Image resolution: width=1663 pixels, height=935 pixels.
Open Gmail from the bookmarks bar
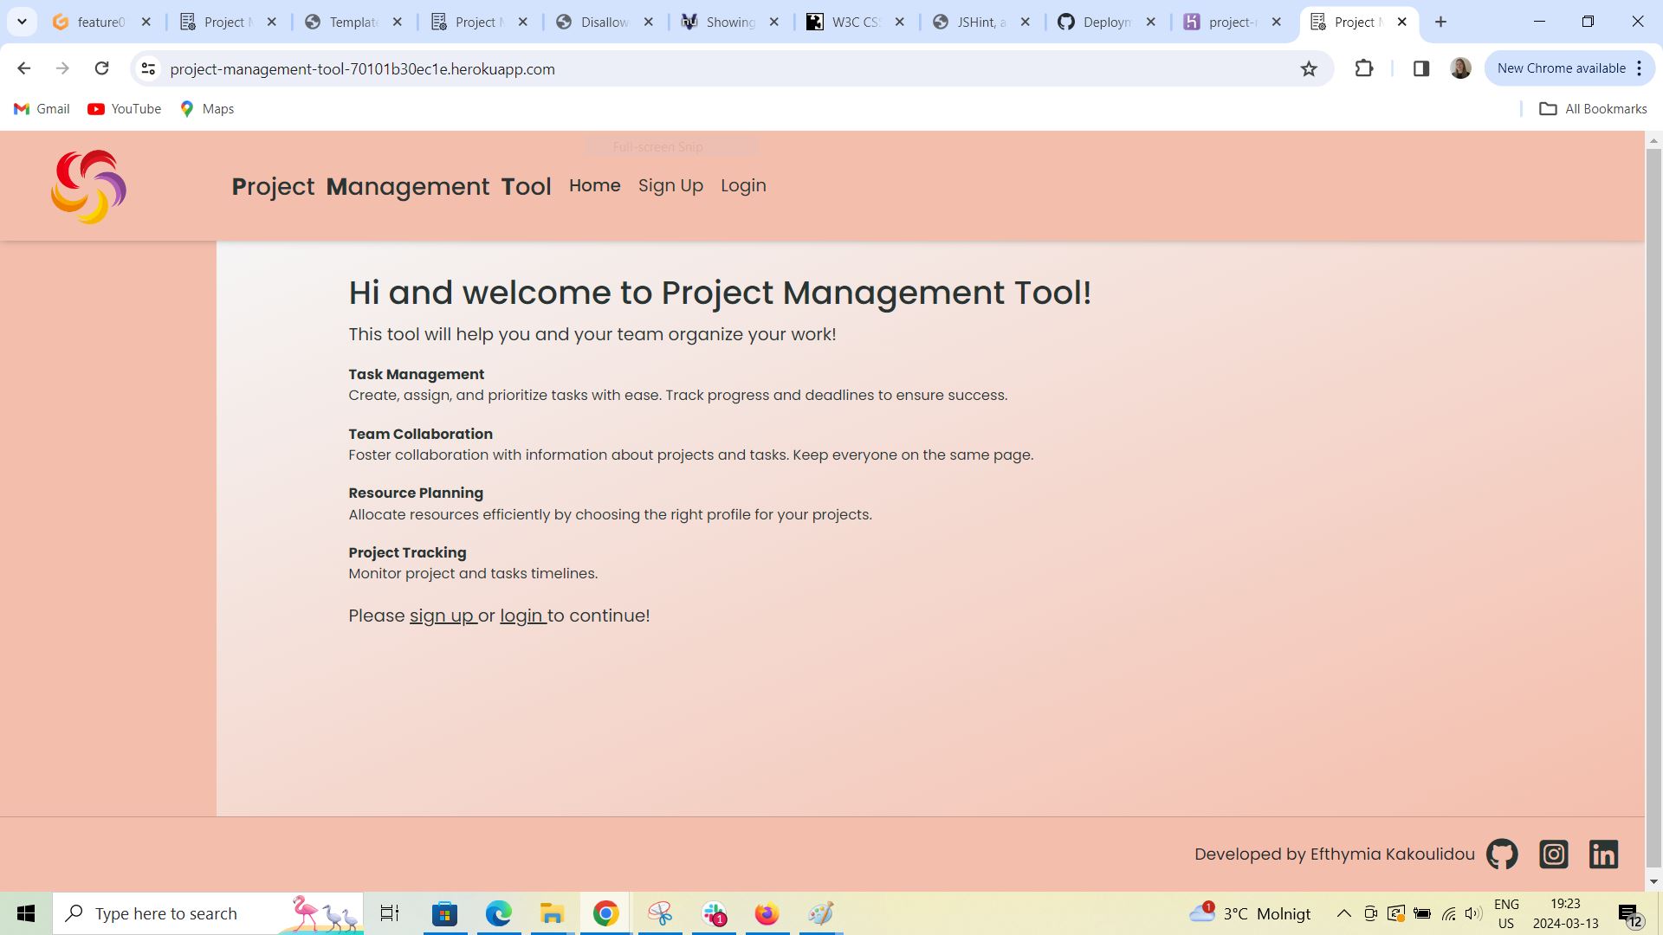click(x=41, y=108)
